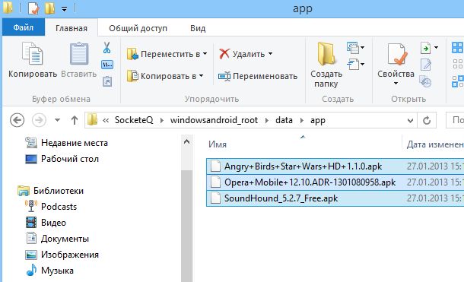Screen dimensions: 464x282
Task: Switch to the Общий доступ tab
Action: (x=138, y=28)
